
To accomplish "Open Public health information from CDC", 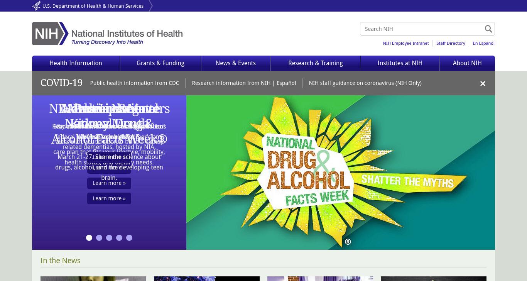I will click(135, 83).
